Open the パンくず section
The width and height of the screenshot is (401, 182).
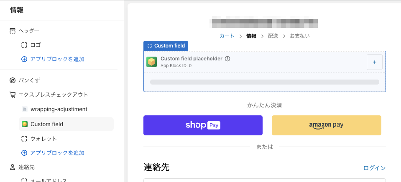(x=29, y=80)
